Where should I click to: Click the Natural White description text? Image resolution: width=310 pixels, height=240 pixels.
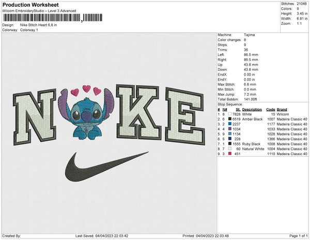(253, 149)
